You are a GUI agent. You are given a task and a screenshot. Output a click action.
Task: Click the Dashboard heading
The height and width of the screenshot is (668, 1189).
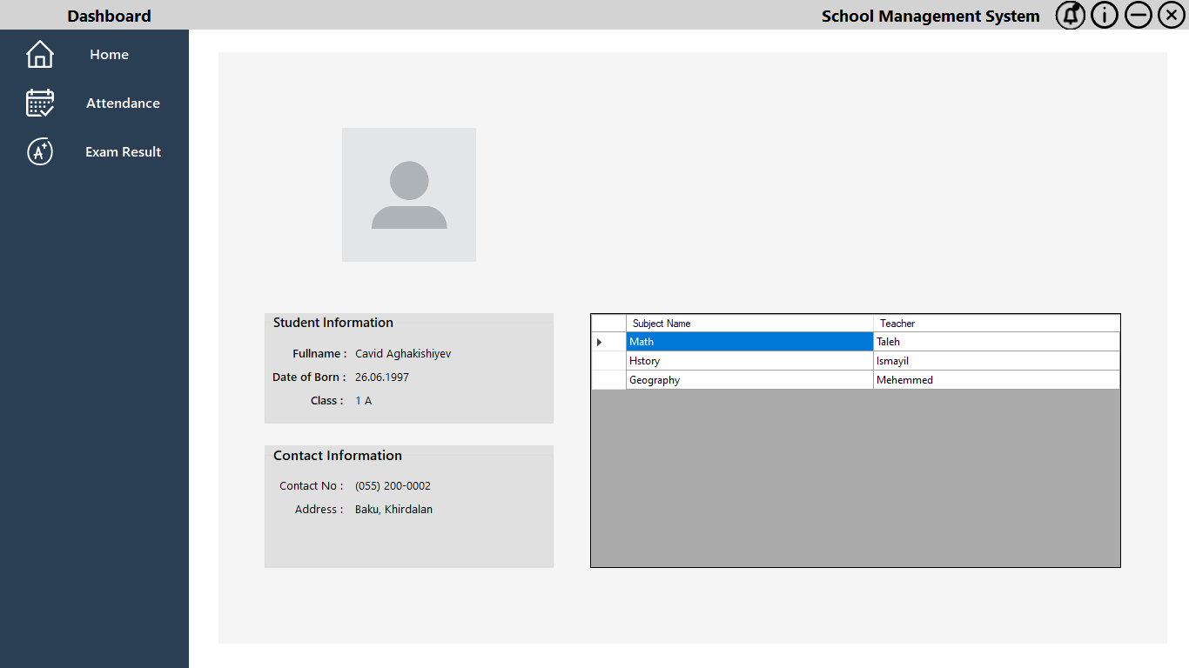[x=109, y=15]
